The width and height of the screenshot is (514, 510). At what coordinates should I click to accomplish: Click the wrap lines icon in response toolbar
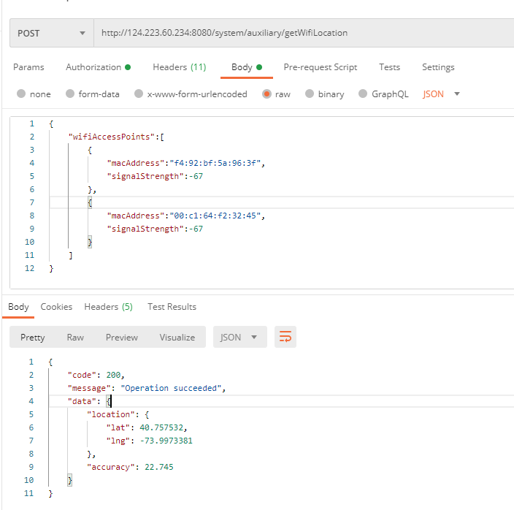(x=285, y=337)
